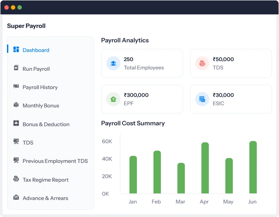
Task: Click the Payroll Analytics heading
Action: click(125, 40)
